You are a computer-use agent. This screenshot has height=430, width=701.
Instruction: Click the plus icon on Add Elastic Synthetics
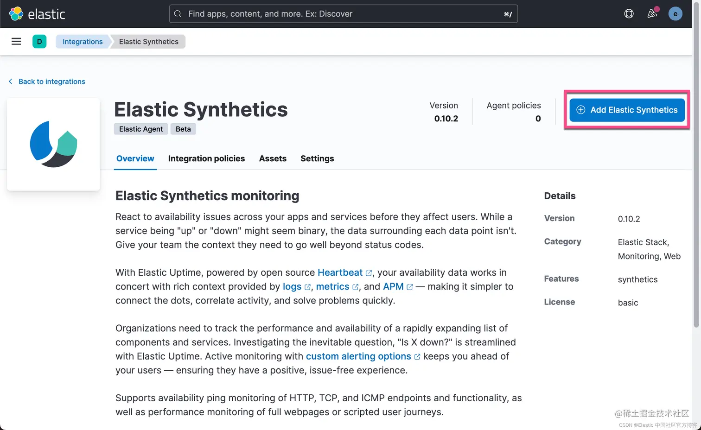pyautogui.click(x=580, y=110)
